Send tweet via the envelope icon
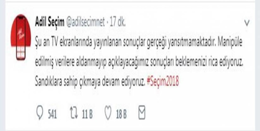Viewport: 260px width, 131px height. click(x=142, y=112)
